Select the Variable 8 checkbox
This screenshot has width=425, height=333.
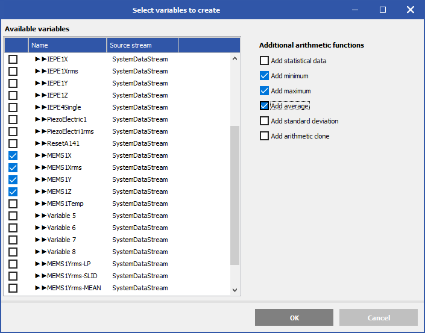(13, 252)
